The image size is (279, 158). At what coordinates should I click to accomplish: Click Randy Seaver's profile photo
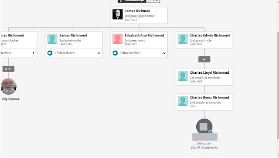coord(9,86)
